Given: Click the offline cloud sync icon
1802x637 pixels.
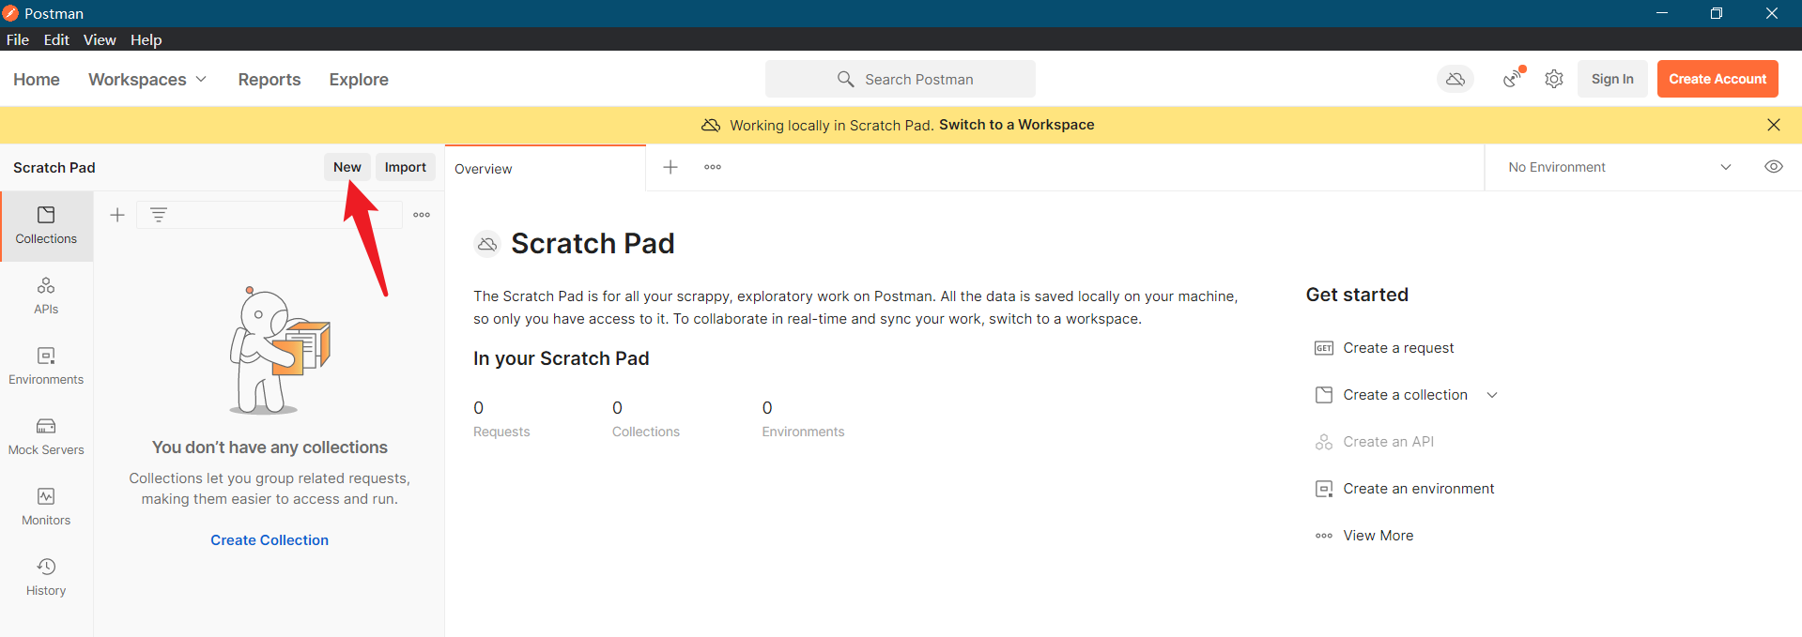Looking at the screenshot, I should coord(1455,79).
